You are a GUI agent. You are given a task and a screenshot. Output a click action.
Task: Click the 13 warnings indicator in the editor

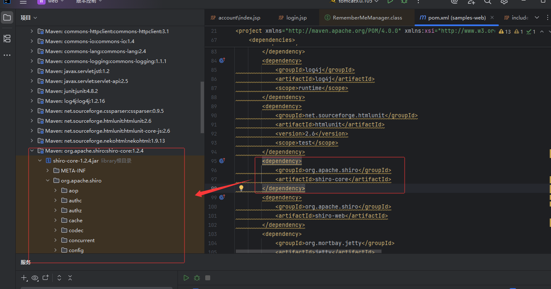(505, 32)
